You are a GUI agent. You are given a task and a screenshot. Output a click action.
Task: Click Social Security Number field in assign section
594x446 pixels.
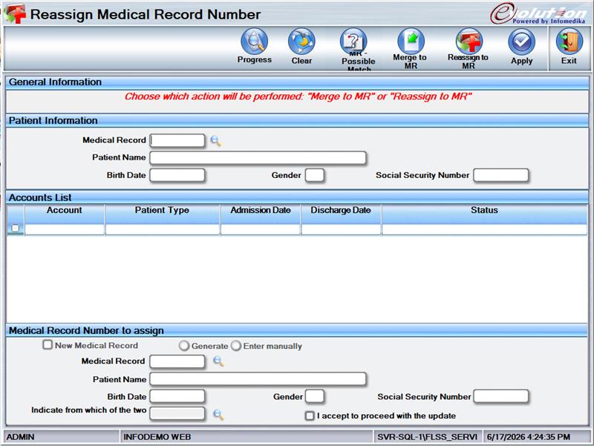pos(500,396)
